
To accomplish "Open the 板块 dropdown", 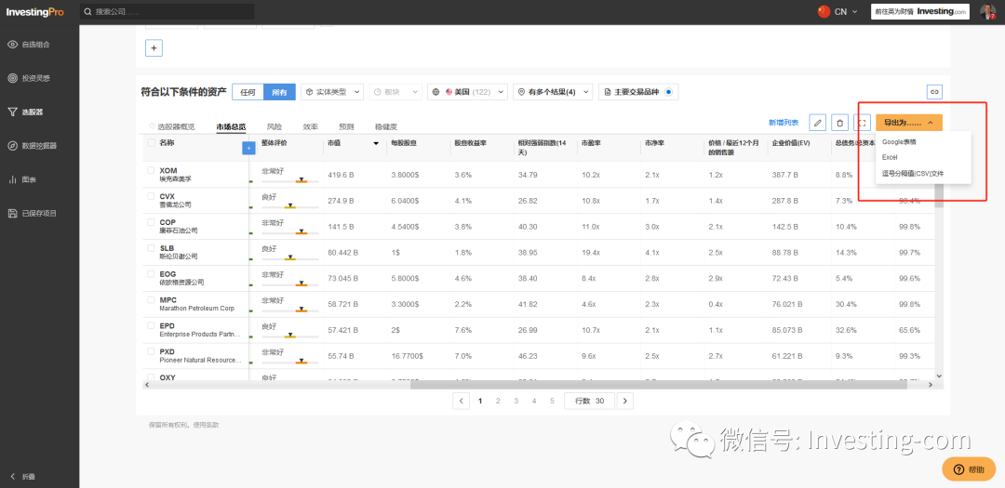I will click(395, 92).
